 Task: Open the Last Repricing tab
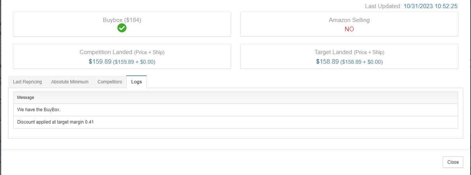coord(27,82)
